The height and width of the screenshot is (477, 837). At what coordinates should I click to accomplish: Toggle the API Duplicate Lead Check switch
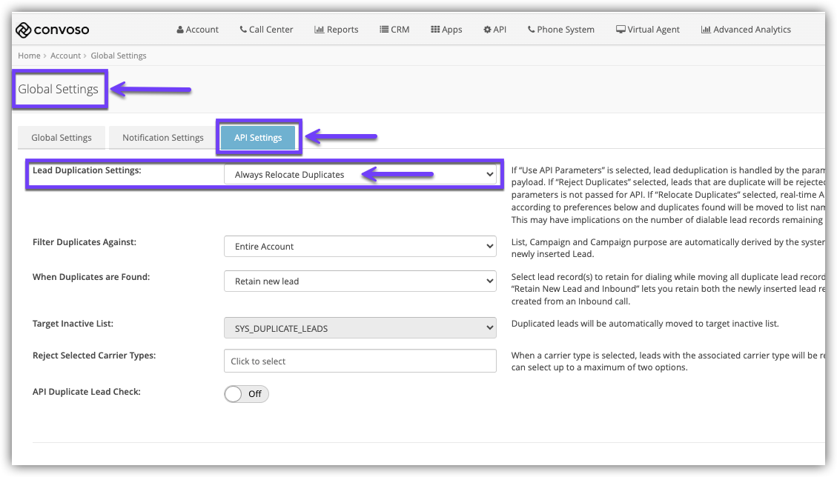tap(246, 394)
